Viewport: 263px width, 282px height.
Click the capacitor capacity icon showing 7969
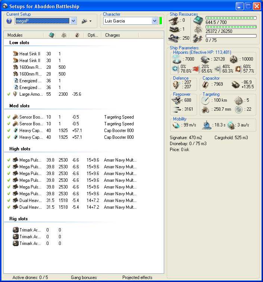[x=206, y=85]
